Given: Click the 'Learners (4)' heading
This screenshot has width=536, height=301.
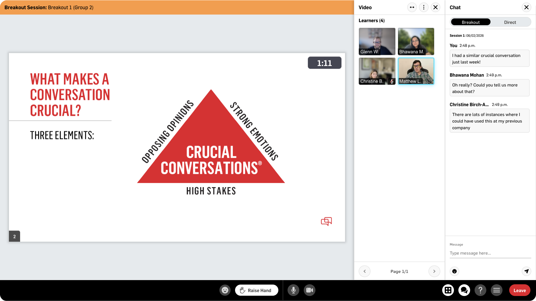Looking at the screenshot, I should click(x=372, y=21).
